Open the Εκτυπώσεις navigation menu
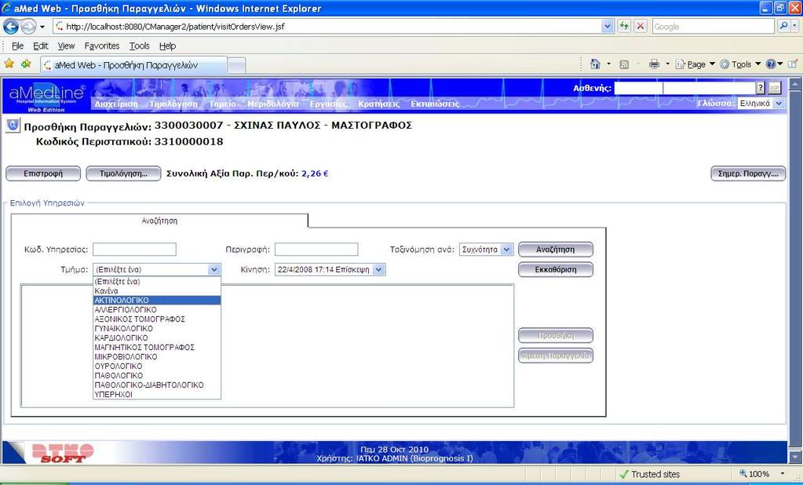The width and height of the screenshot is (803, 485). pos(436,104)
